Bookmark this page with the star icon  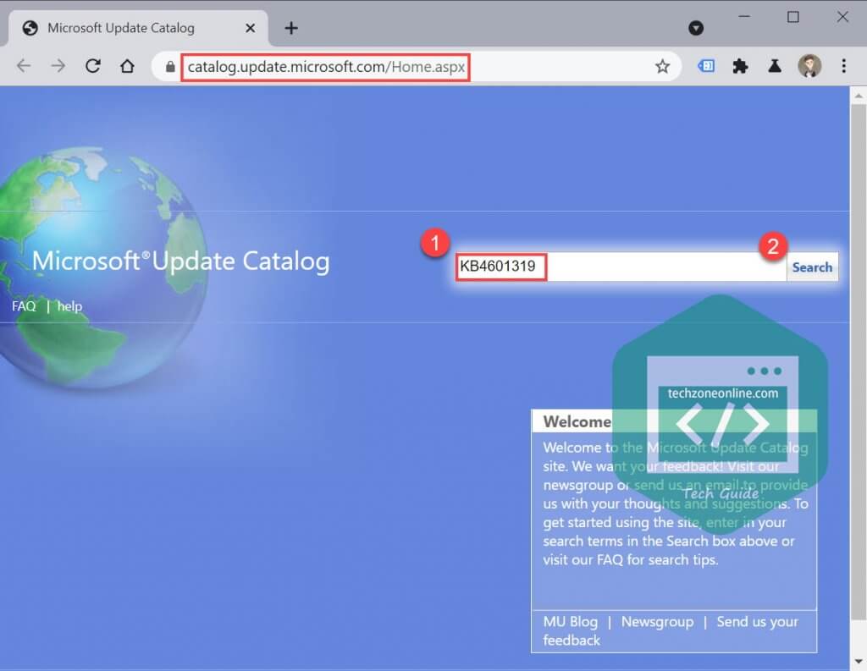(662, 66)
